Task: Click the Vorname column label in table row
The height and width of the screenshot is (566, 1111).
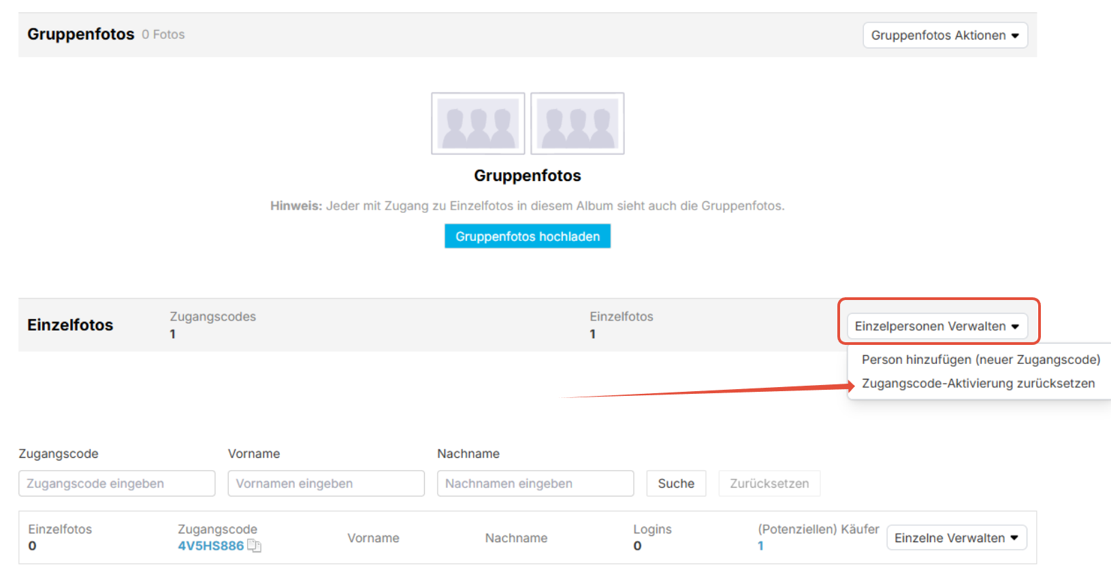Action: tap(373, 538)
